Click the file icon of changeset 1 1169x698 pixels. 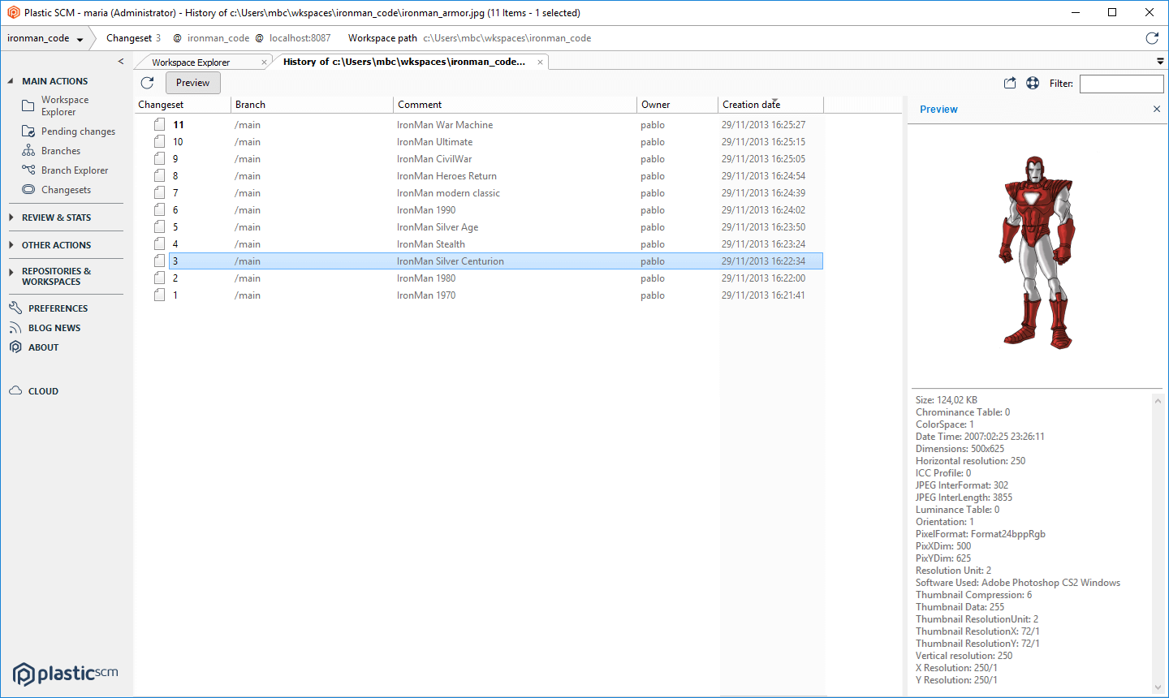click(160, 295)
